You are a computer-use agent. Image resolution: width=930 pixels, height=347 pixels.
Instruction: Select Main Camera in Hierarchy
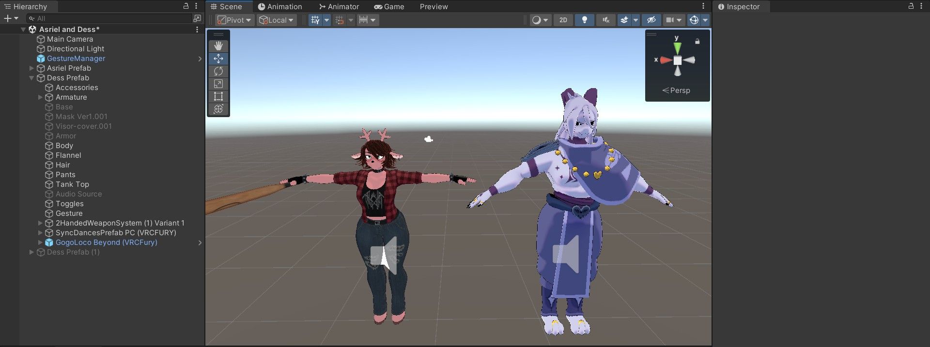coord(70,39)
